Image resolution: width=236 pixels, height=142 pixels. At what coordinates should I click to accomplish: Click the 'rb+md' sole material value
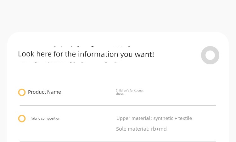pos(159,129)
